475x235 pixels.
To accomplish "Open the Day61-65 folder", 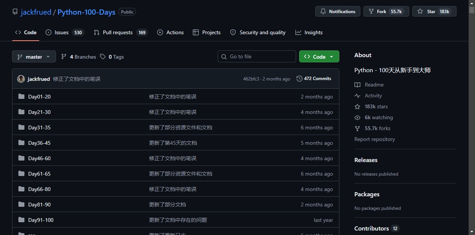I will tap(39, 174).
